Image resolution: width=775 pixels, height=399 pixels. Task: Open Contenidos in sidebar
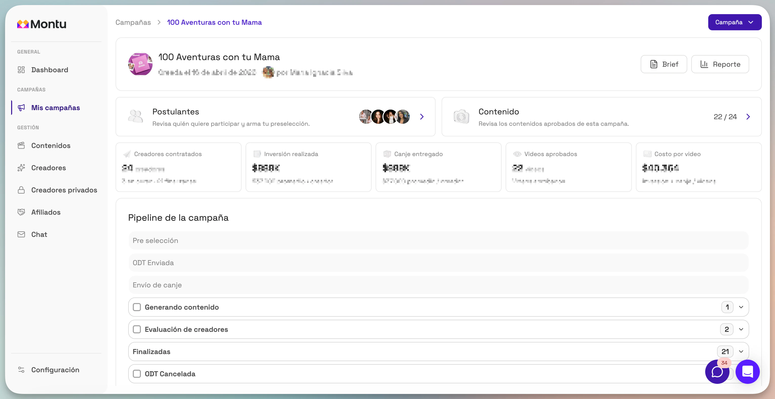(51, 145)
